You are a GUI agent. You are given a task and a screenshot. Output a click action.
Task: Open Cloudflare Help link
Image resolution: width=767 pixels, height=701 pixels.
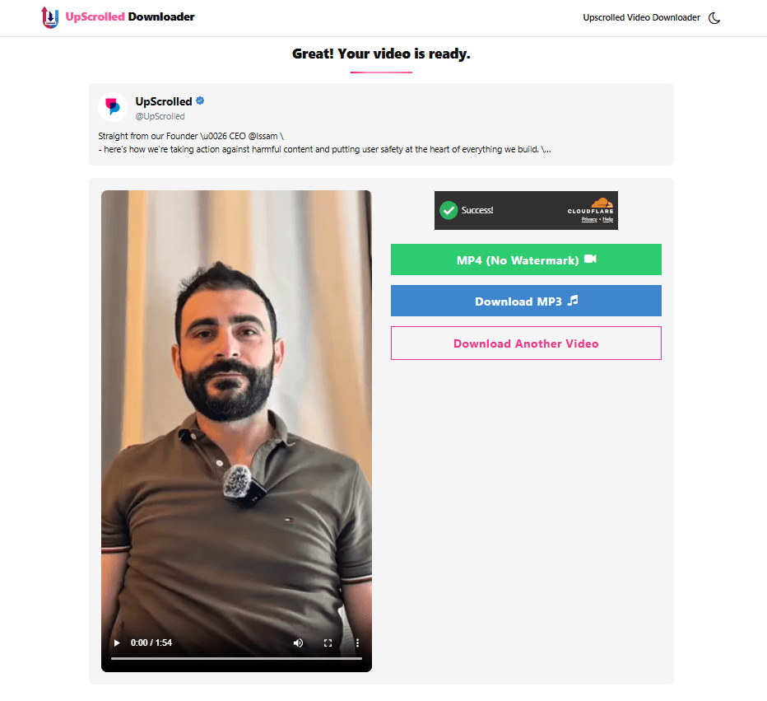(x=607, y=219)
